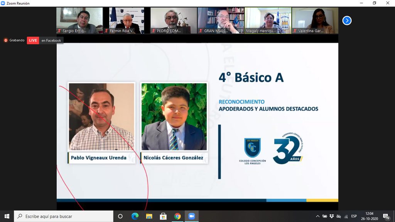The height and width of the screenshot is (222, 395).
Task: Launch Google Chrome from the taskbar
Action: (177, 216)
